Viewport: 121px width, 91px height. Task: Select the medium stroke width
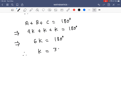94,10
